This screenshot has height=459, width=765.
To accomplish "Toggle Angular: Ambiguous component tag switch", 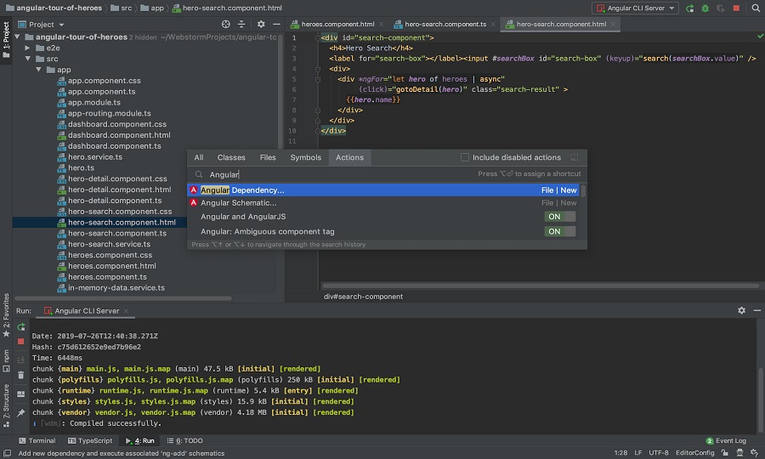I will coord(560,231).
